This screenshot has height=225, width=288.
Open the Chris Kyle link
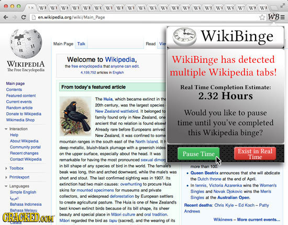pos(224,205)
